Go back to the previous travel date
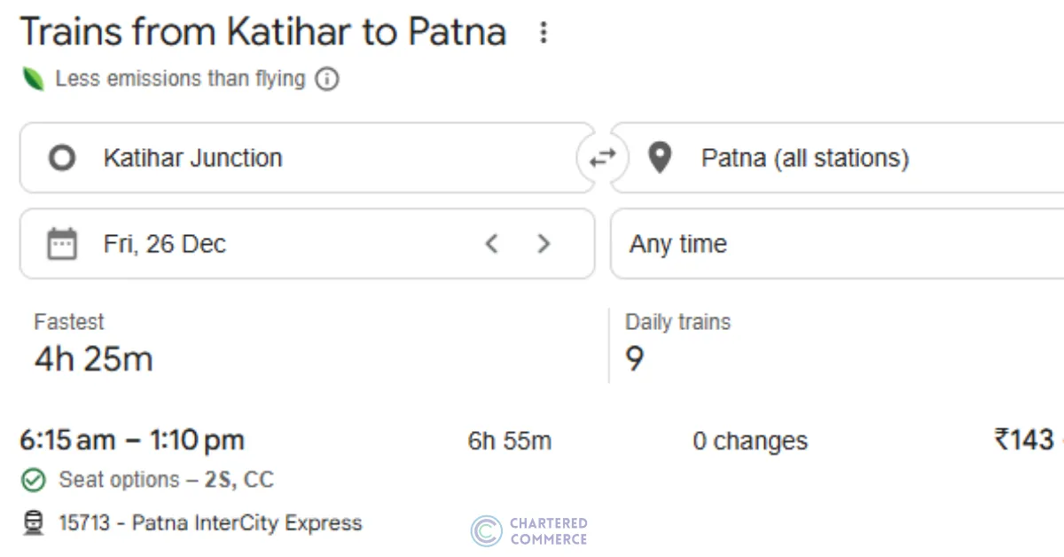 tap(492, 244)
